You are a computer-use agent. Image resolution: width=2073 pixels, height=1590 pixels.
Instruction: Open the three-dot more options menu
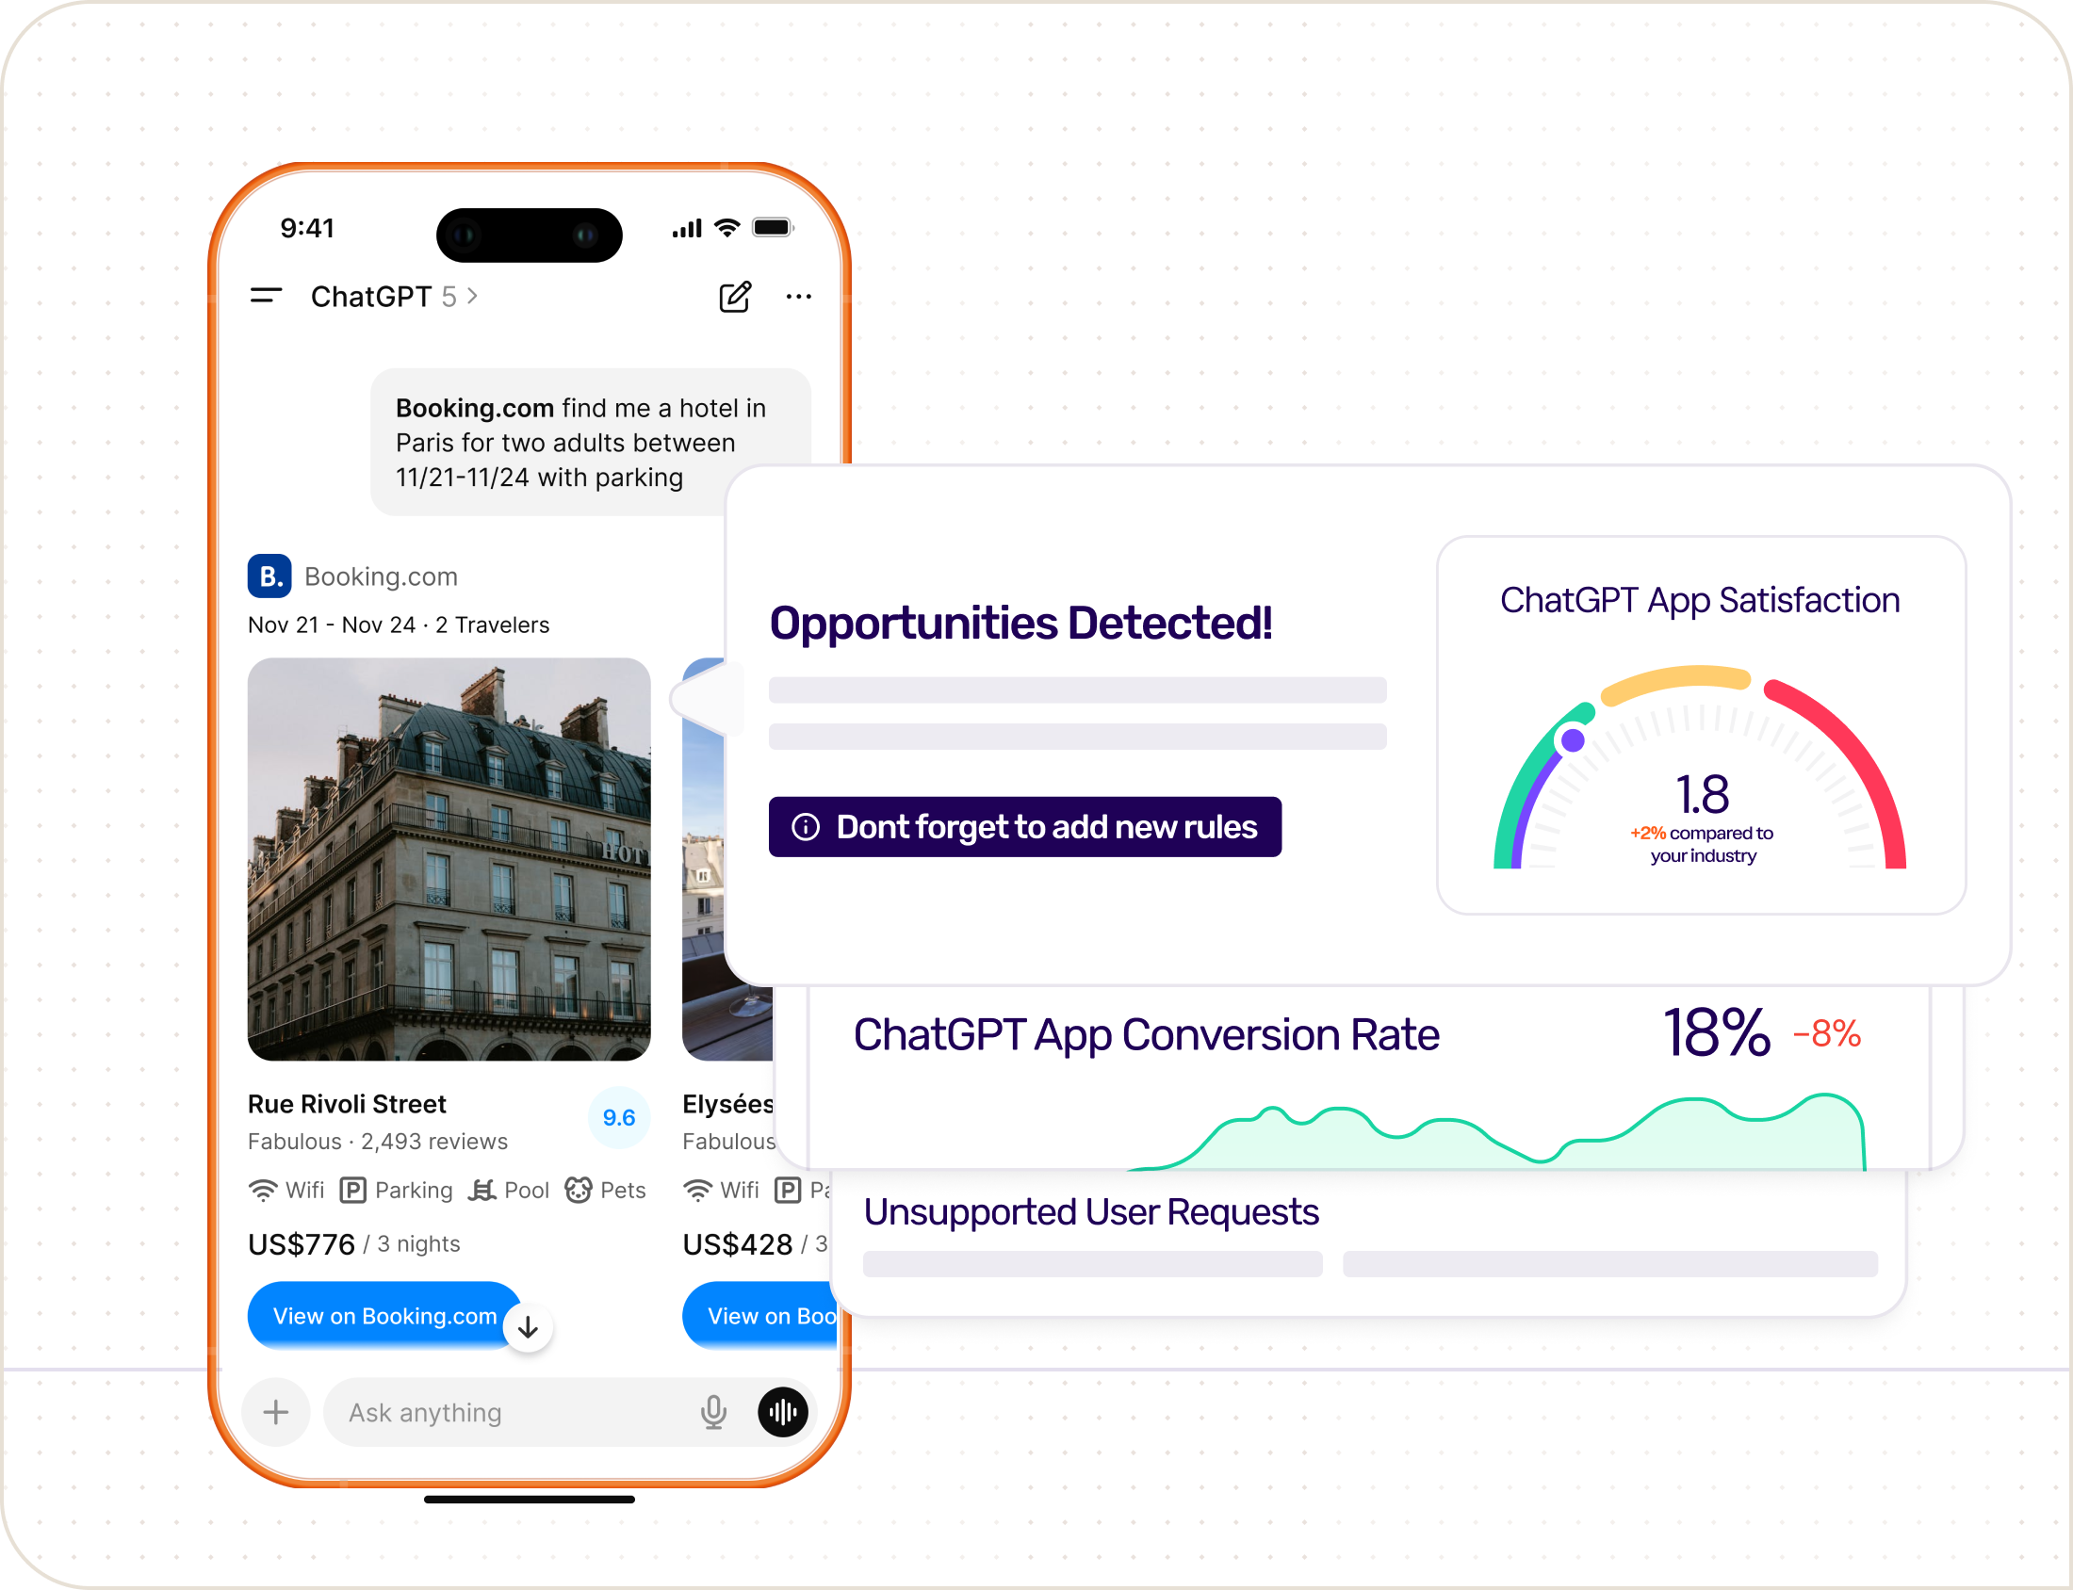click(x=799, y=296)
